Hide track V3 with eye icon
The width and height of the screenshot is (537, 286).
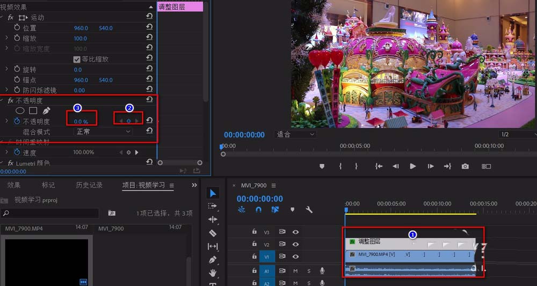pos(295,232)
